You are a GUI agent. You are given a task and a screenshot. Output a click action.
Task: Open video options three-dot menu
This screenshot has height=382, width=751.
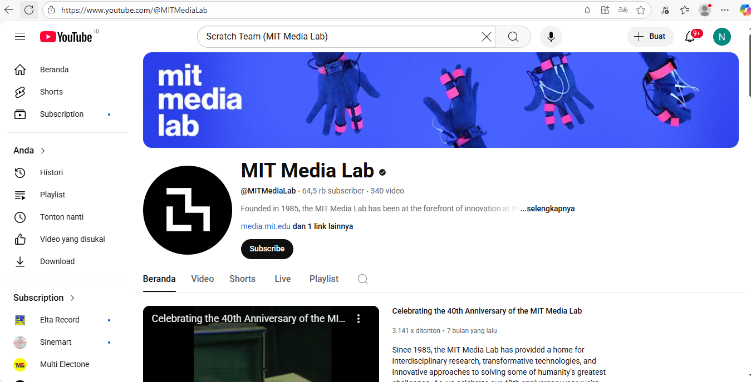[359, 319]
